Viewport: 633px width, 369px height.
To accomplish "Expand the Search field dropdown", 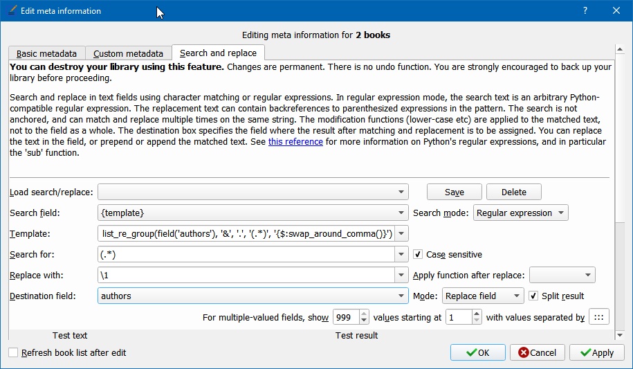I will pyautogui.click(x=402, y=213).
